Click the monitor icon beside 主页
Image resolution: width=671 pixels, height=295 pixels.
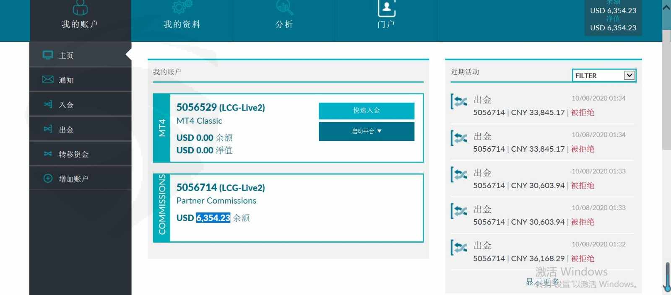(48, 55)
